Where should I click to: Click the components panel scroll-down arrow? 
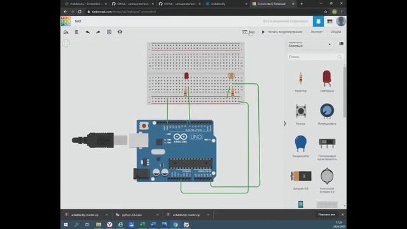pyautogui.click(x=345, y=206)
